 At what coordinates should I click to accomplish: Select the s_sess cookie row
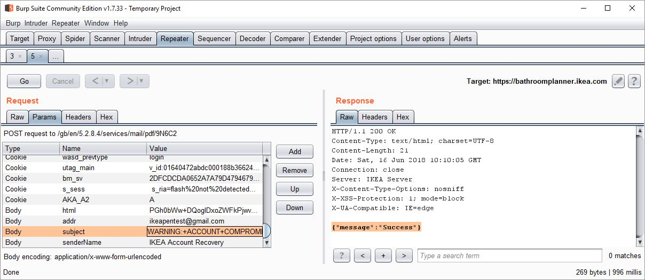coord(133,189)
